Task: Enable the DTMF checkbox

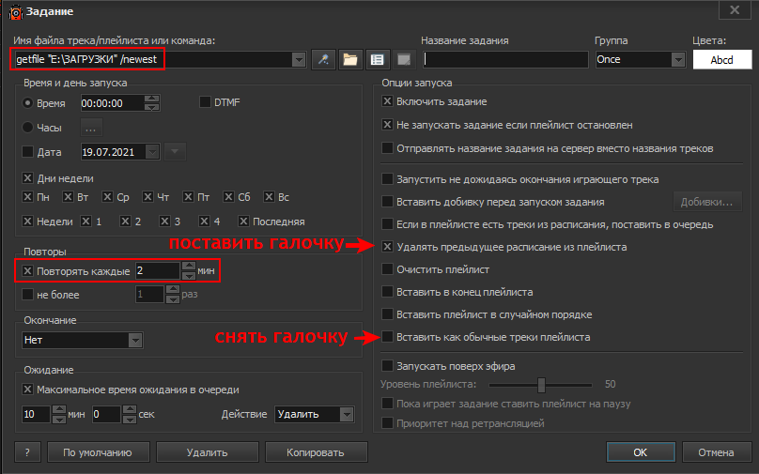Action: coord(206,102)
